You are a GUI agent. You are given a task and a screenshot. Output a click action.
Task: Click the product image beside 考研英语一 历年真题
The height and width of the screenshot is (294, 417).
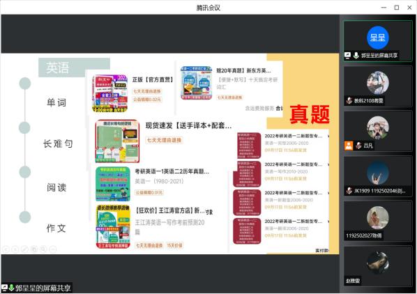tap(113, 184)
